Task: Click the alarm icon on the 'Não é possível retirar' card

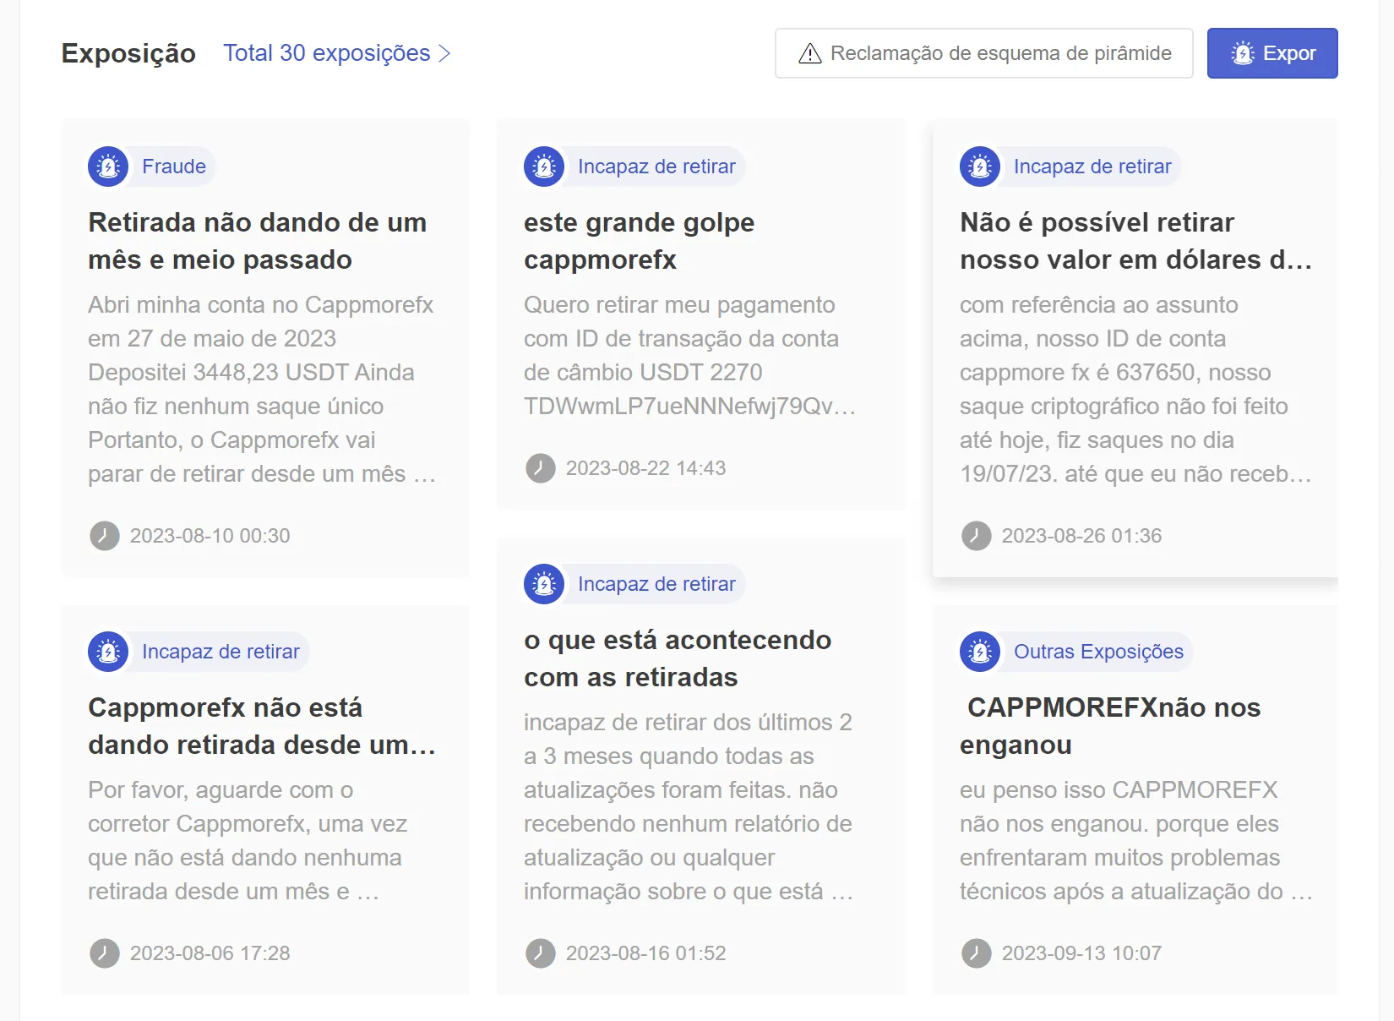Action: (x=980, y=167)
